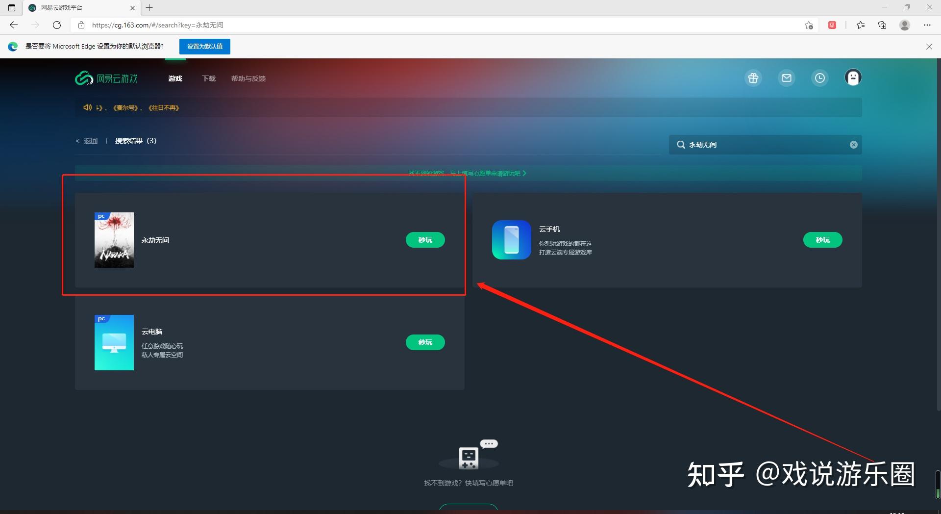Click 搜索结果 (3) heading text
The width and height of the screenshot is (941, 514).
click(x=136, y=141)
